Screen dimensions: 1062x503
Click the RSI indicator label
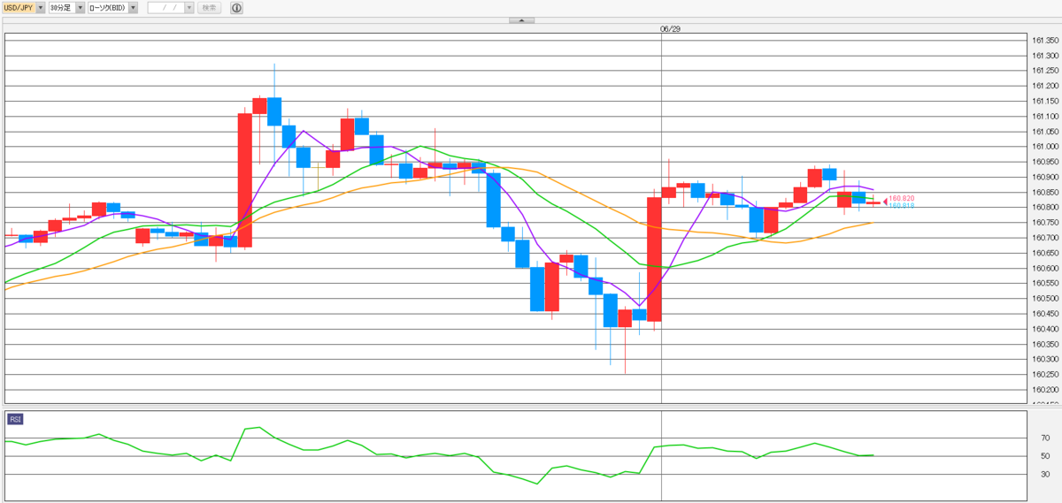click(x=15, y=419)
